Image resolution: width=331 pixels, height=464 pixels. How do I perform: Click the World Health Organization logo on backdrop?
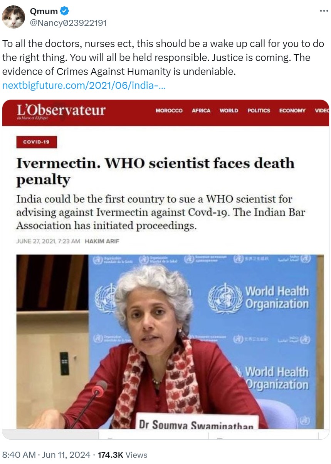click(x=258, y=297)
